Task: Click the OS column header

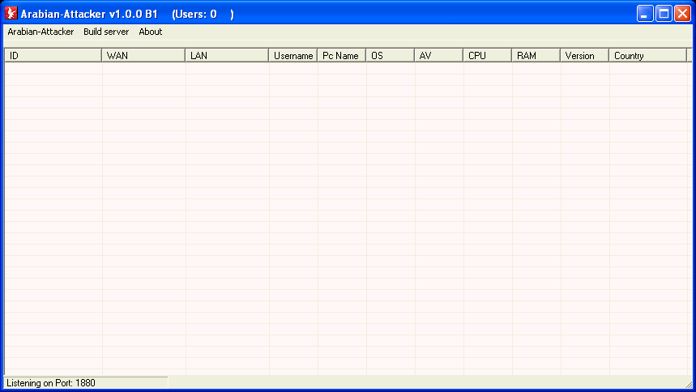Action: point(390,56)
